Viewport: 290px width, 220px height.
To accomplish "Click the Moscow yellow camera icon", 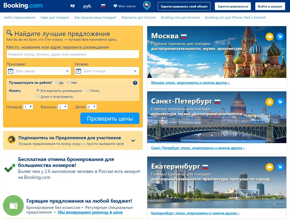I will (270, 36).
